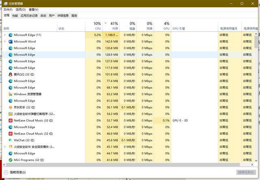The width and height of the screenshot is (260, 180).
Task: Click the NetEase Cloud Music icon using 46.9 MB
Action: [x=11, y=134]
